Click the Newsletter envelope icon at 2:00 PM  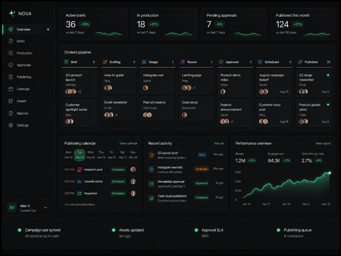click(x=80, y=193)
